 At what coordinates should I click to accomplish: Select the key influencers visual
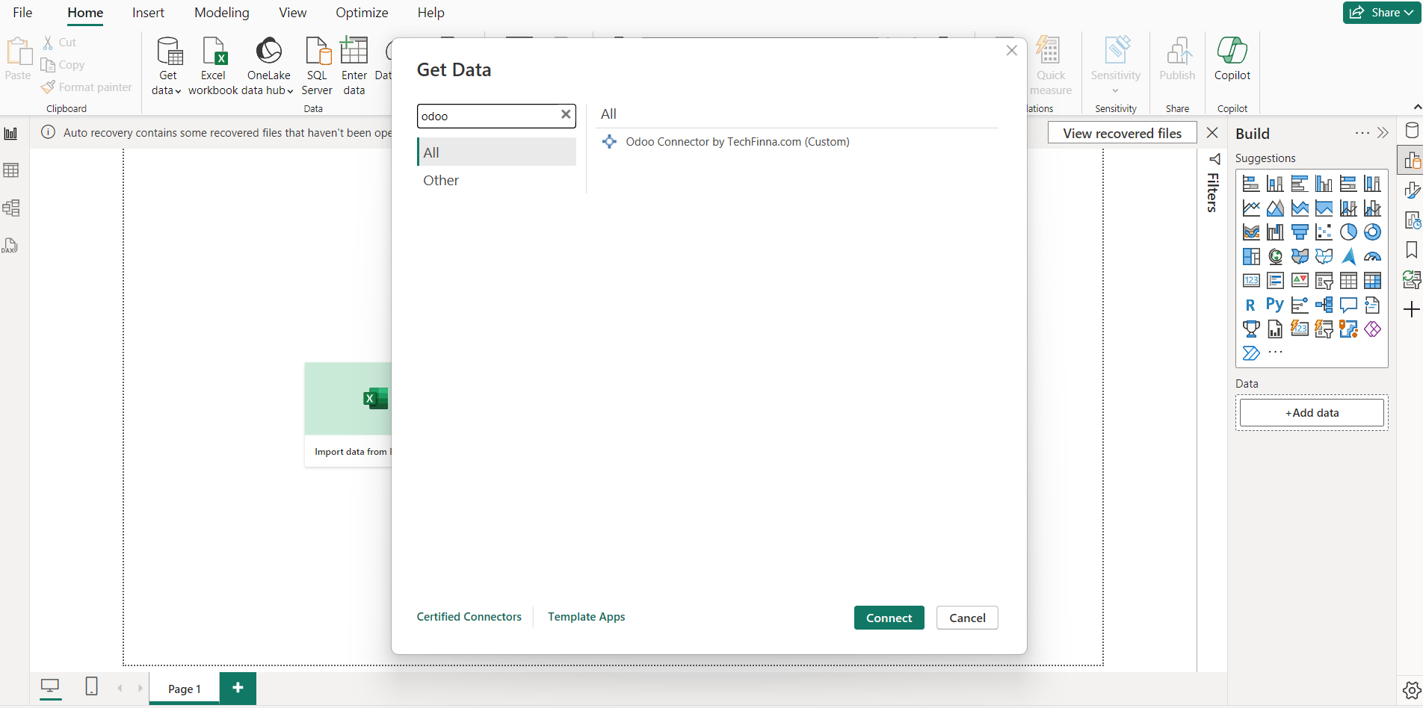point(1300,305)
